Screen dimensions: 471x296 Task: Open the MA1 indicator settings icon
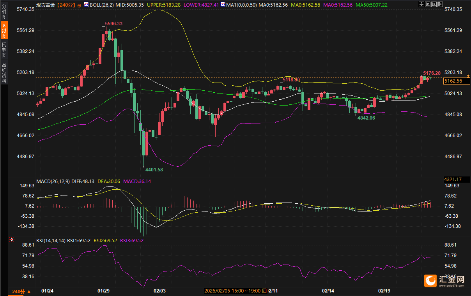coord(222,5)
